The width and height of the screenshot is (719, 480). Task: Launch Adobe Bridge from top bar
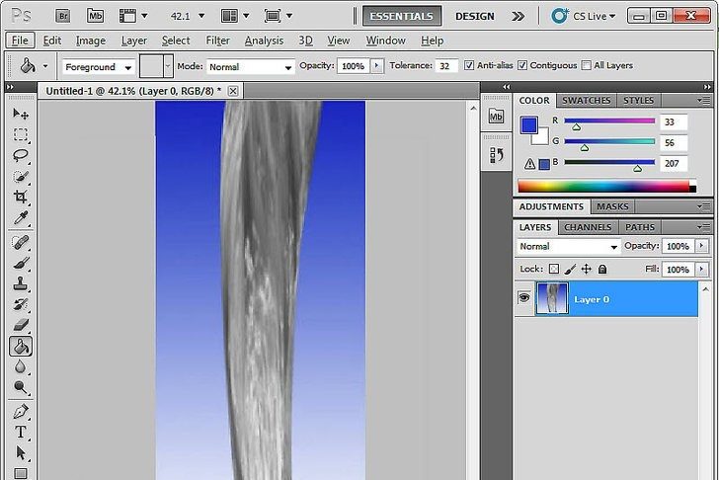(x=62, y=16)
